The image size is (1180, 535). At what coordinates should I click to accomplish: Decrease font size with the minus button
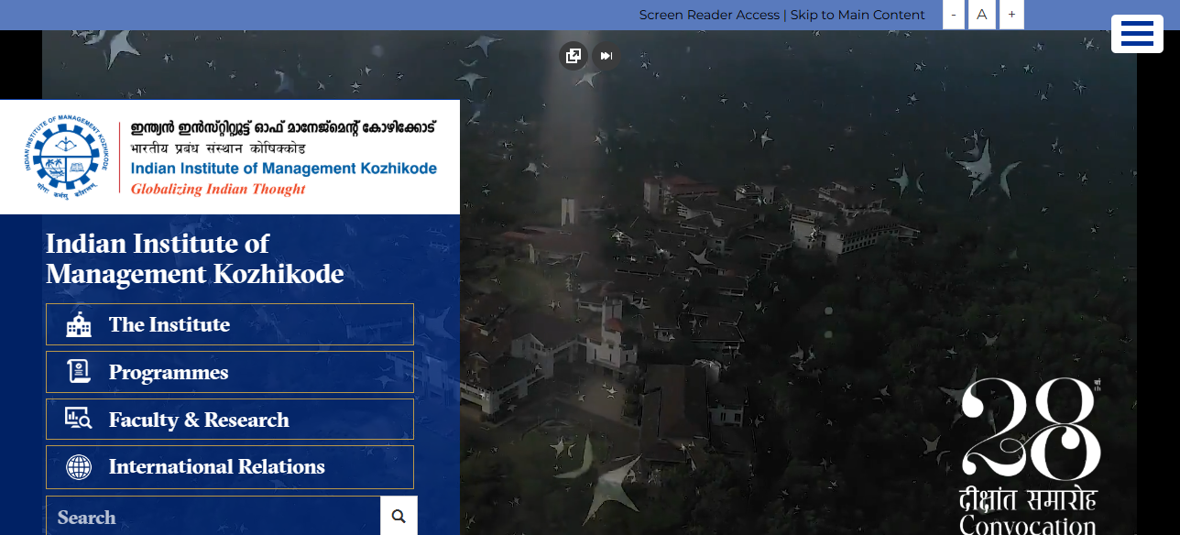tap(953, 15)
